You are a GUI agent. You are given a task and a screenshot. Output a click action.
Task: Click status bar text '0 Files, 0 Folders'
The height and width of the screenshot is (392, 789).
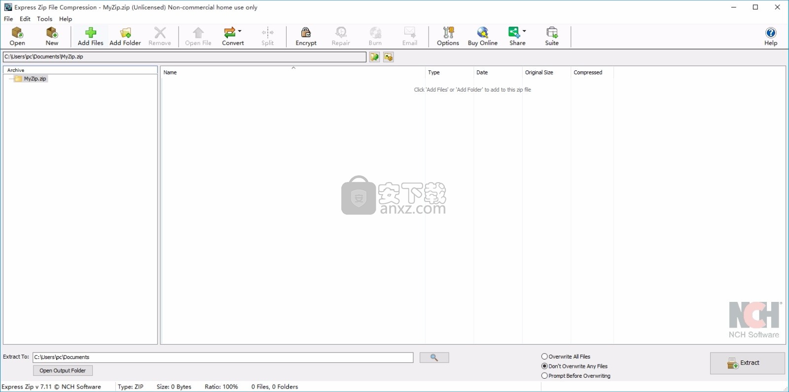coord(275,387)
